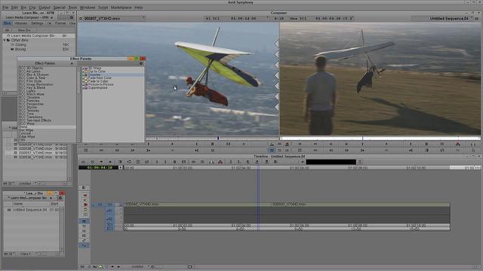
Task: Select the 000942_VTXHD.mov clip in timeline
Action: 197,204
